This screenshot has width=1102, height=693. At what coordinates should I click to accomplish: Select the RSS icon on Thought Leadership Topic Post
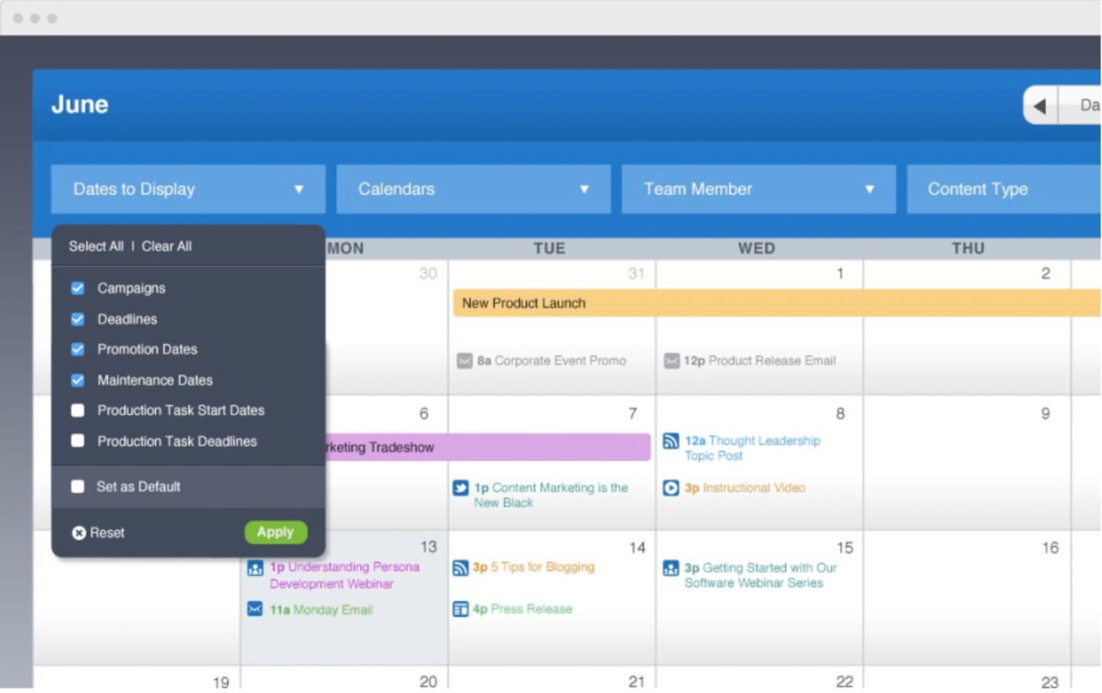[x=671, y=440]
